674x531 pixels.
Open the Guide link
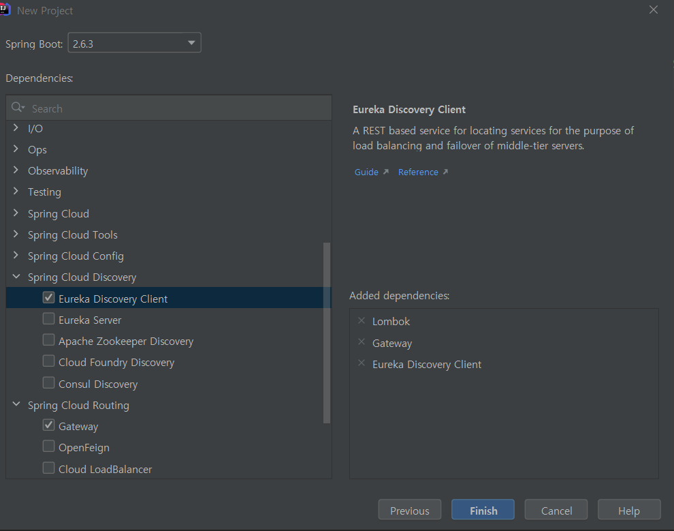[x=366, y=172]
